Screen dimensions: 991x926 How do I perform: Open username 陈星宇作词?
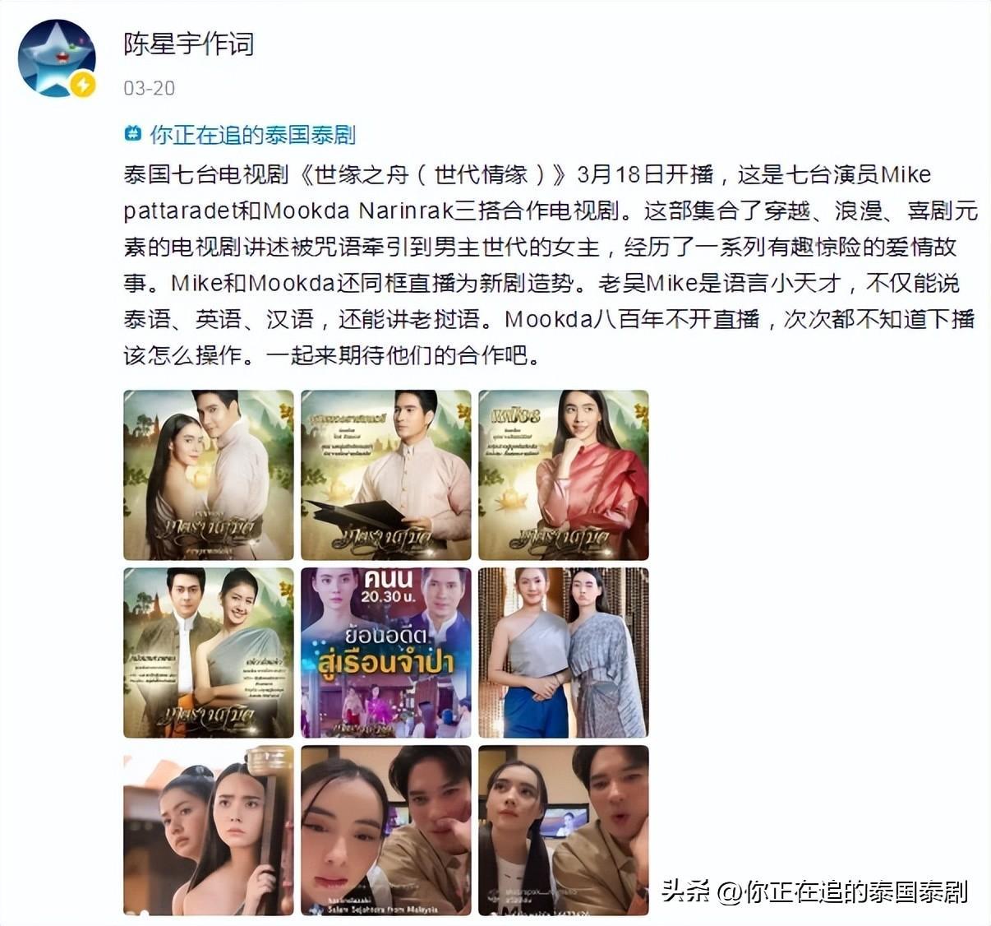(x=189, y=44)
